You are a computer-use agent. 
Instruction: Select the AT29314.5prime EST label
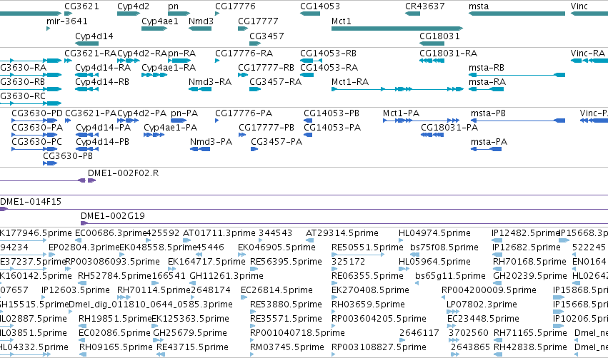point(342,233)
